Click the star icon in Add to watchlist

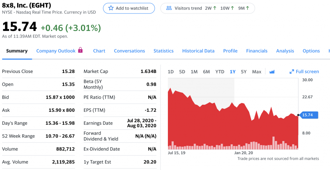[x=111, y=8]
